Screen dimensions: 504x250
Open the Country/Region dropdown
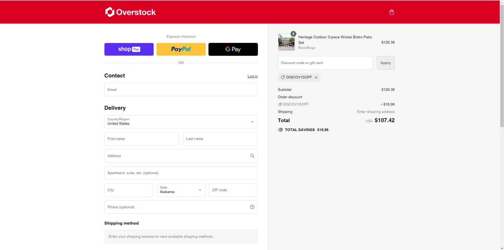pyautogui.click(x=181, y=122)
